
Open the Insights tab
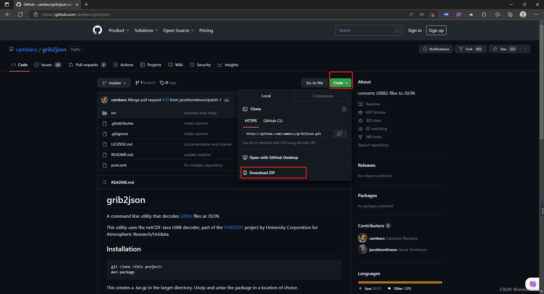228,65
